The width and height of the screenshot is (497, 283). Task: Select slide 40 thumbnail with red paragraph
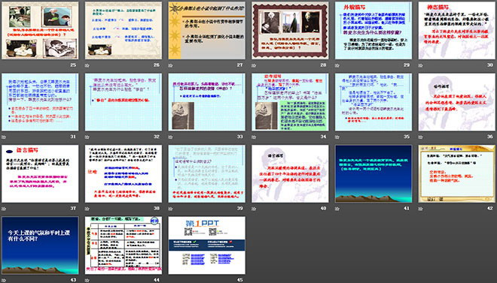[x=290, y=173]
